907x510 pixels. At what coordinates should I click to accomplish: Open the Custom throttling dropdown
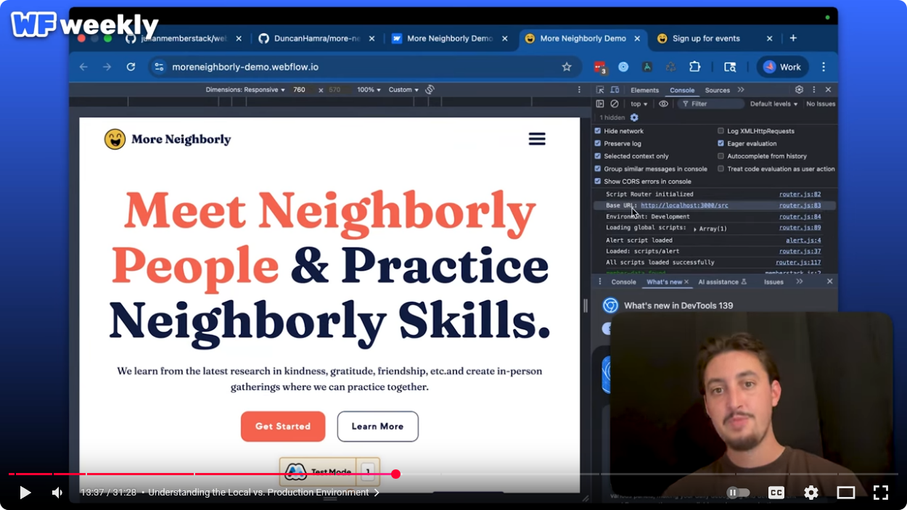[x=403, y=90]
